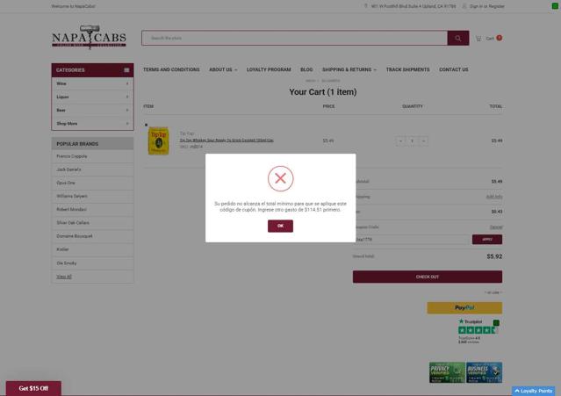Click the search magnifier button
The width and height of the screenshot is (561, 396).
[458, 38]
